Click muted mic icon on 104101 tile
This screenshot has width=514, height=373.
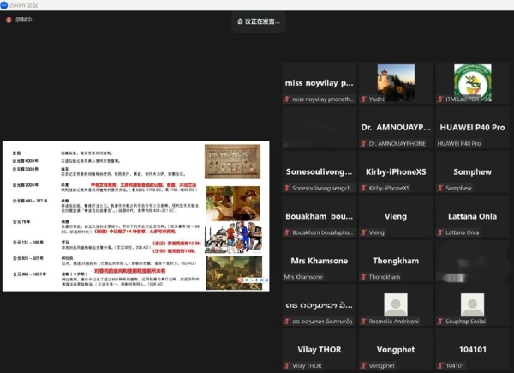(x=440, y=366)
